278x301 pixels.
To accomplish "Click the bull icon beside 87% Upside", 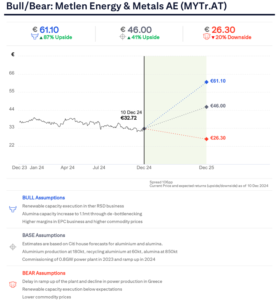I will click(x=35, y=37).
